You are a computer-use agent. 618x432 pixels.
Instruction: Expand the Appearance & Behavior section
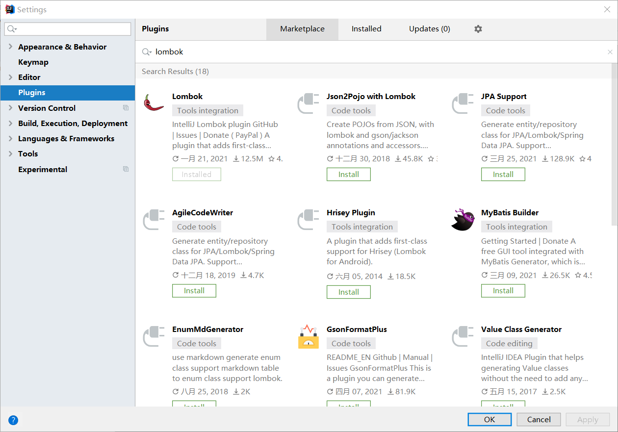click(x=11, y=47)
